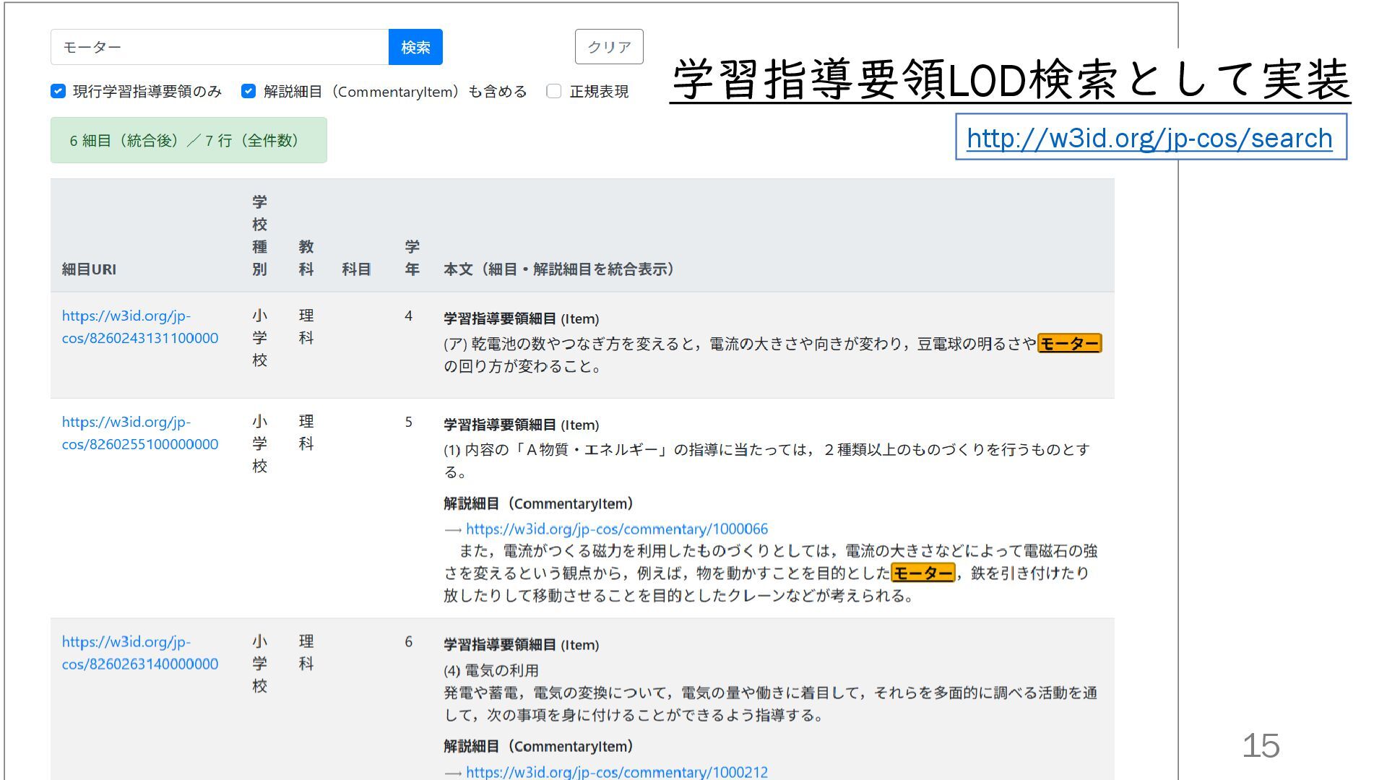Click the 学年 column header

412,258
